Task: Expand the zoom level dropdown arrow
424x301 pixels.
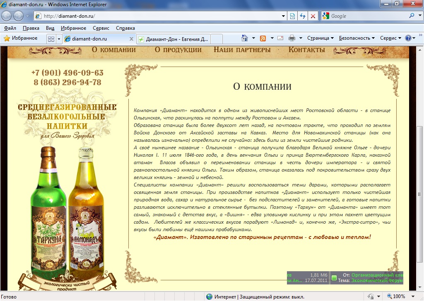Action: 413,296
